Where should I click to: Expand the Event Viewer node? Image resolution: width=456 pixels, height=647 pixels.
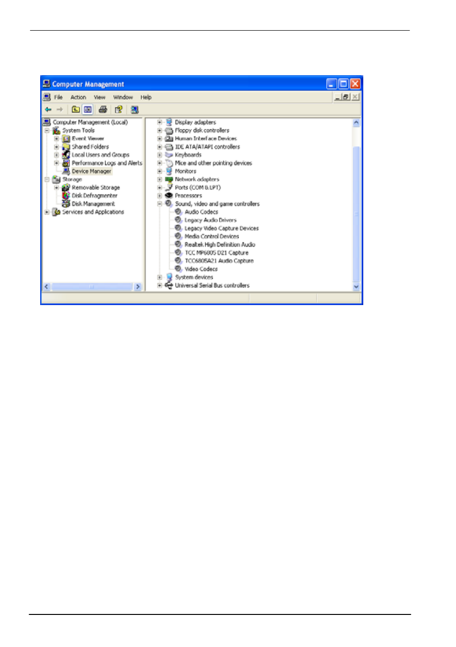pyautogui.click(x=56, y=139)
